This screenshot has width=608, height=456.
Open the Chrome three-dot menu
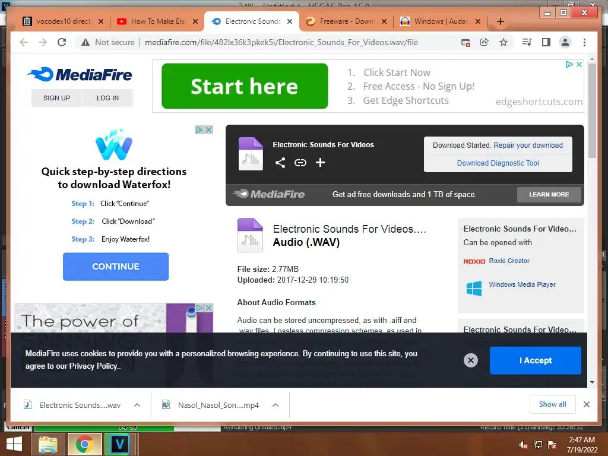click(x=584, y=42)
